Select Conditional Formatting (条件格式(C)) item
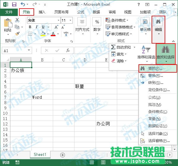178x166 pixels. point(158,112)
